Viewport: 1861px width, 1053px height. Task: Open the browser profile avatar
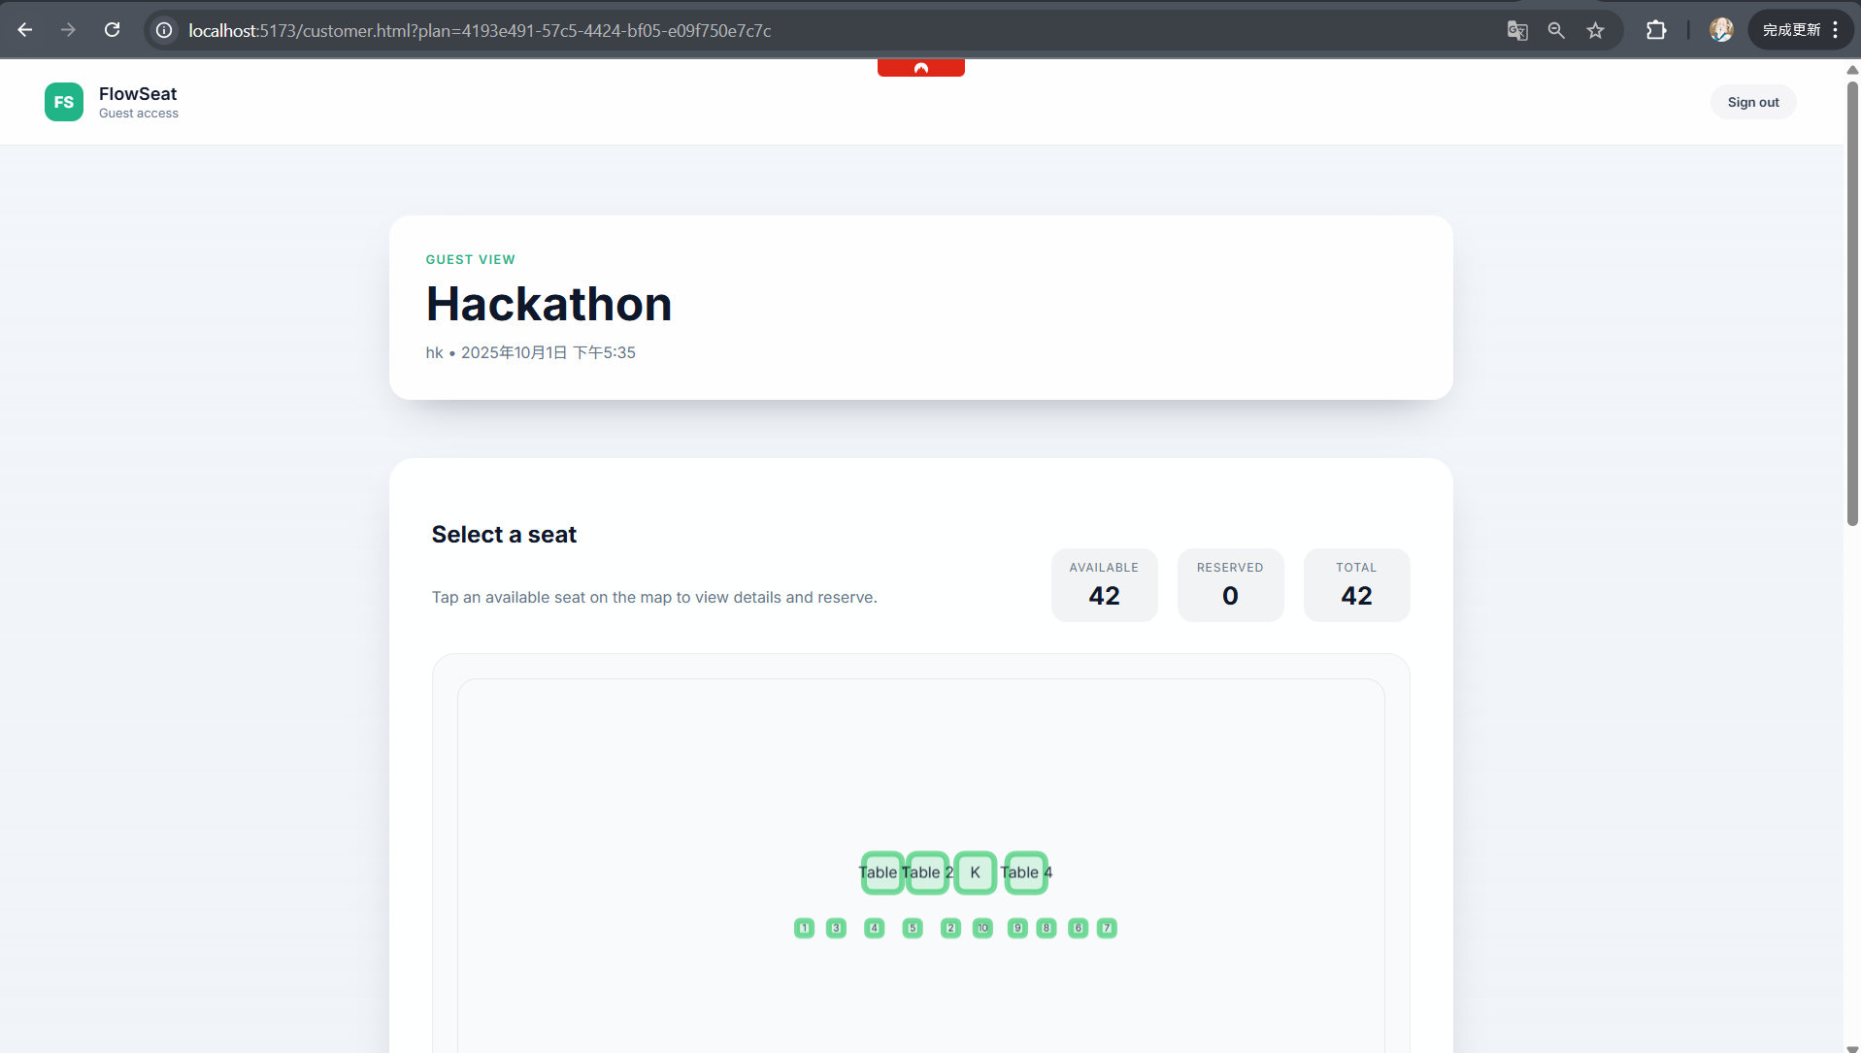[x=1721, y=30]
